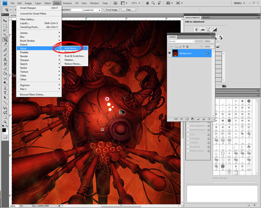Choose Add Noise... from the Noise submenu
261x208 pixels.
tap(74, 48)
